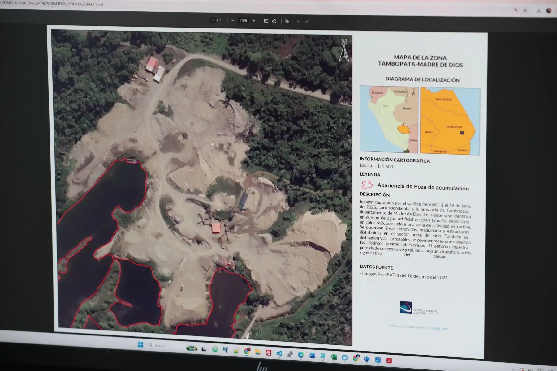
Task: Launch Visual Studio Code from the taskbar
Action: click(279, 353)
